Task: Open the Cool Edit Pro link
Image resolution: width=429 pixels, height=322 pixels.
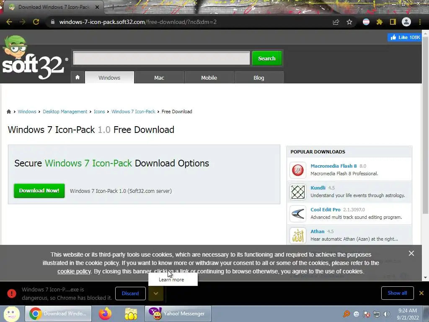Action: 325,210
